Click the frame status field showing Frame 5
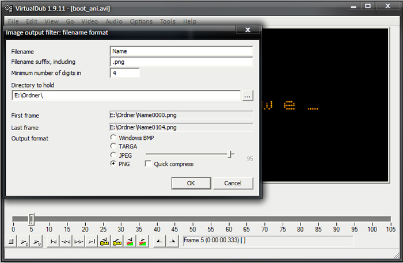Screen dimensions: 403x263 [x=268, y=241]
